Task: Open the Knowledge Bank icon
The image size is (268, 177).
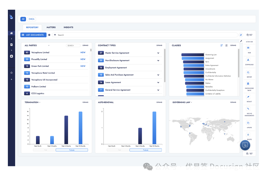Action: click(x=248, y=84)
